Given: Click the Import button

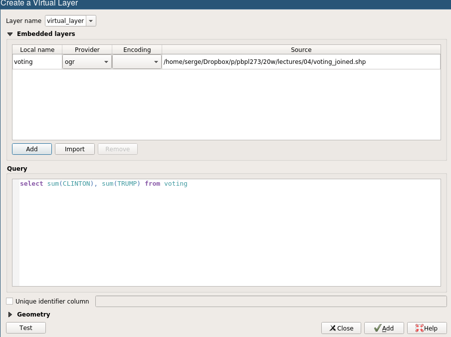Looking at the screenshot, I should pos(75,149).
